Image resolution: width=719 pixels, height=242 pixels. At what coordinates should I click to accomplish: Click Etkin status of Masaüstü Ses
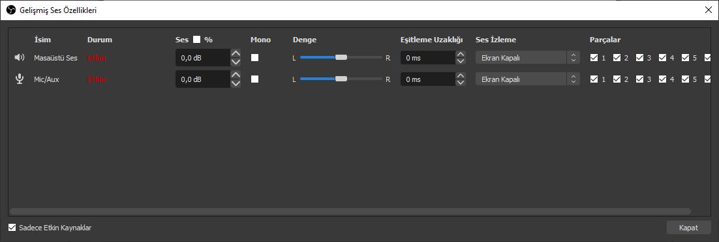[97, 58]
